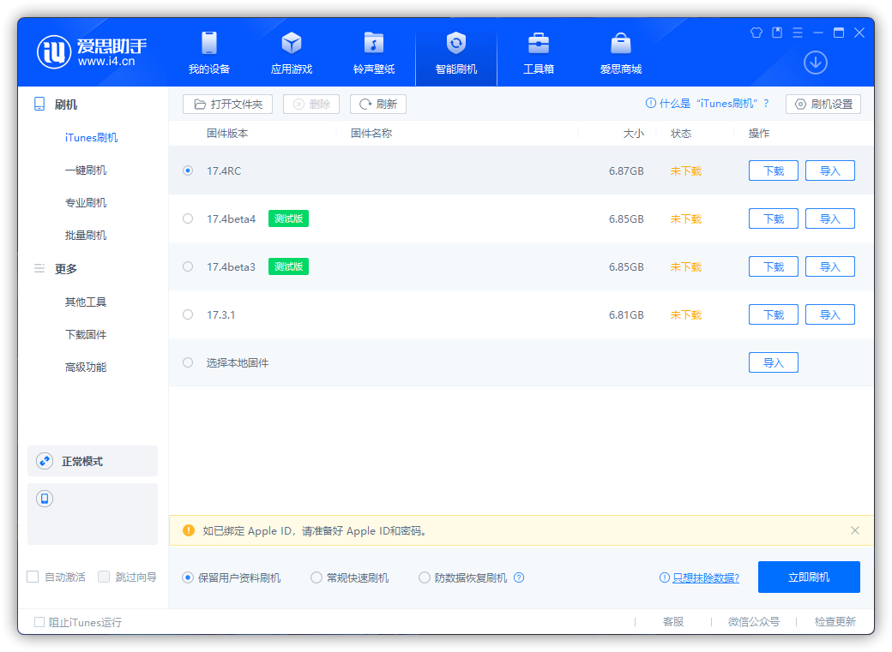Open the 专业刷机 sidebar item
The width and height of the screenshot is (892, 652).
point(86,203)
